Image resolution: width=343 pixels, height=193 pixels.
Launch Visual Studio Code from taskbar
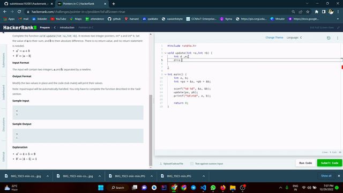coord(203,188)
